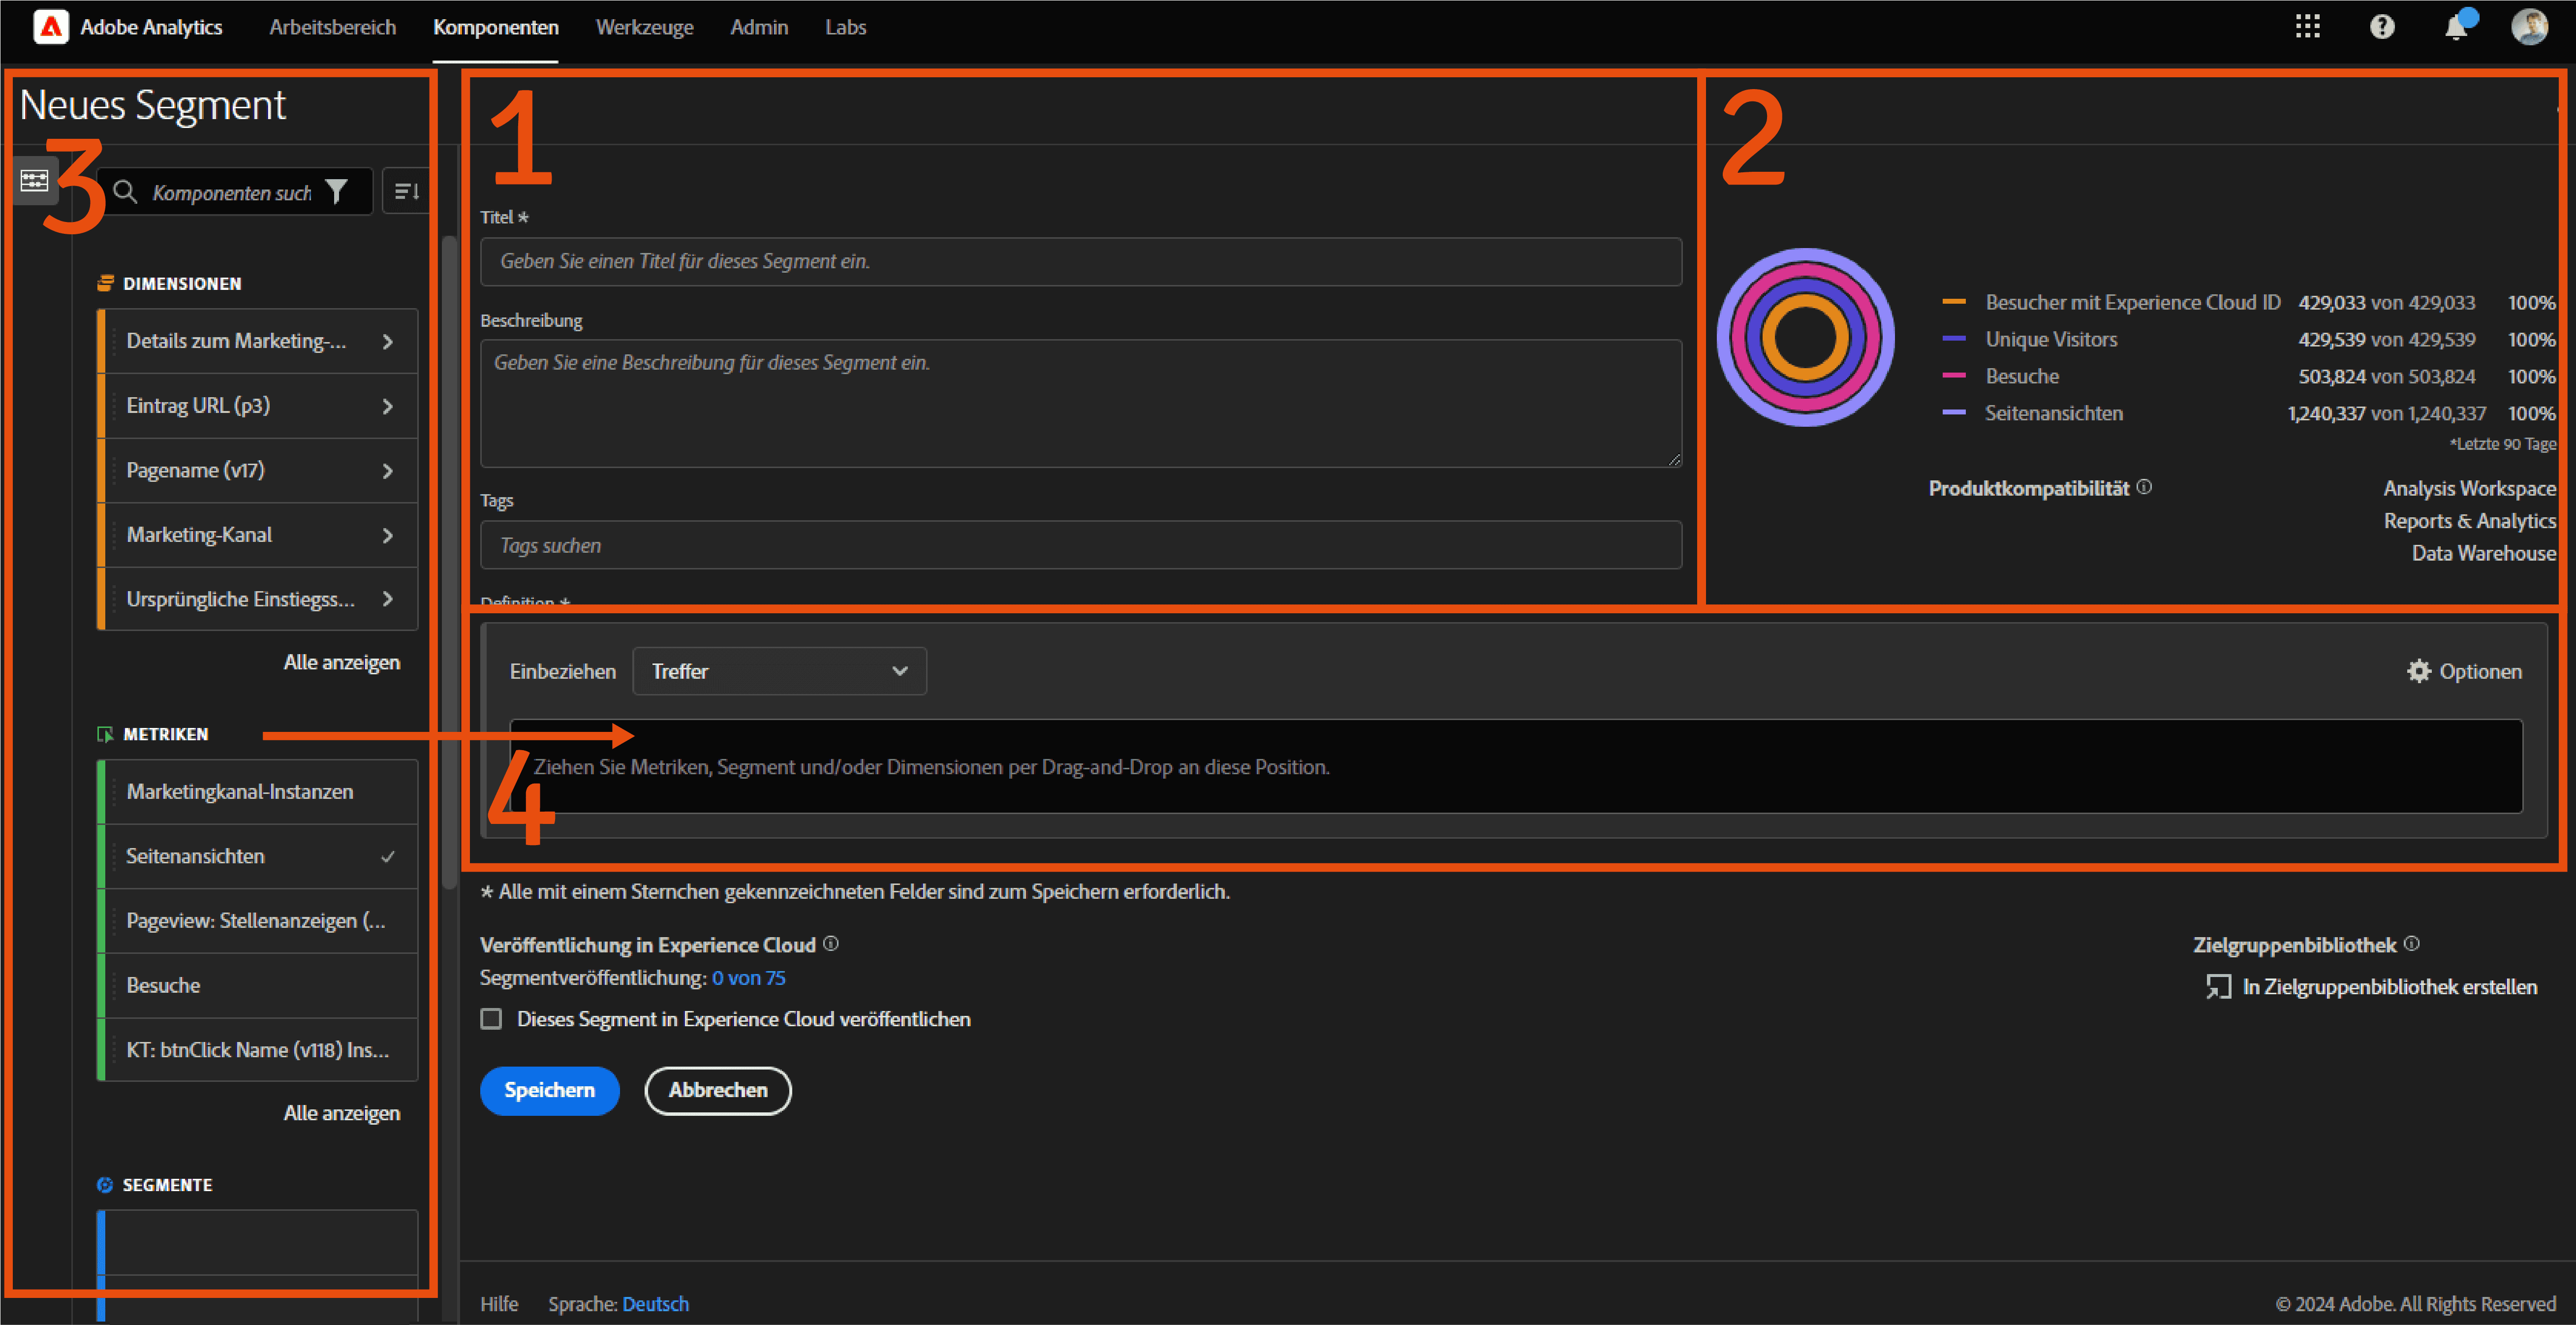Click the Dimensionen section icon
This screenshot has width=2576, height=1325.
[105, 283]
